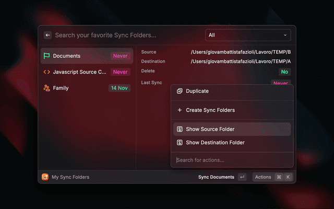Click the Search your favorite Sync Folders field
This screenshot has height=209, width=334.
pyautogui.click(x=125, y=35)
